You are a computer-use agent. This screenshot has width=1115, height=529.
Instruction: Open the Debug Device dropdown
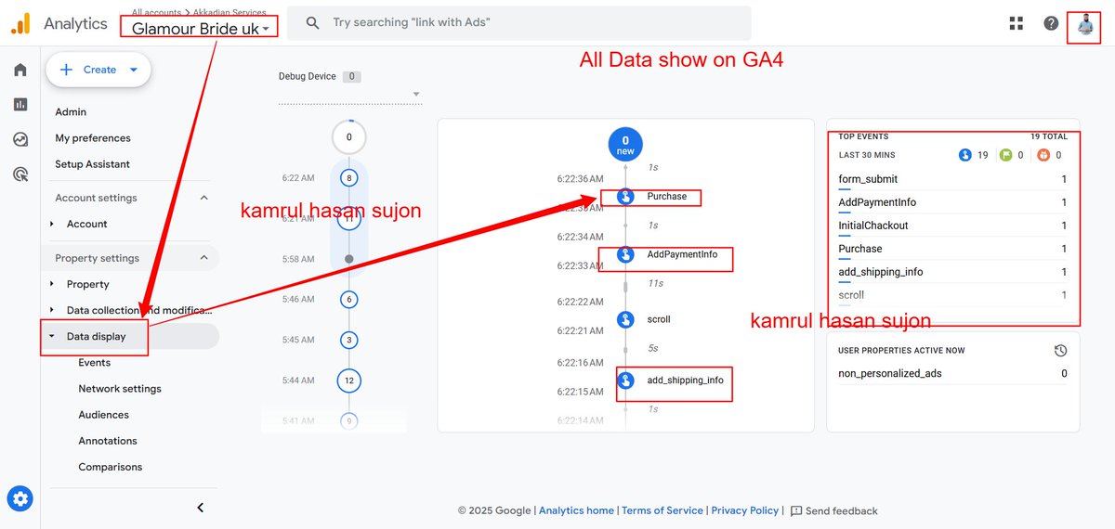(x=349, y=94)
